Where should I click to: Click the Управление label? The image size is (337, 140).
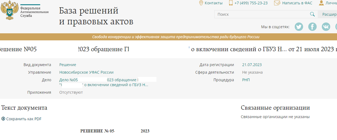pos(40,72)
